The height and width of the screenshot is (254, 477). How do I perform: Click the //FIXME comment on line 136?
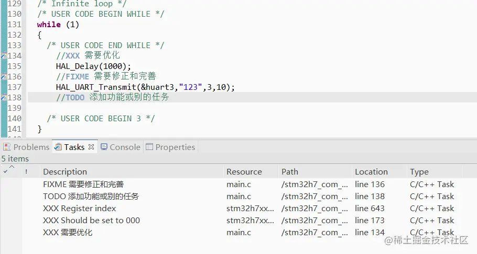click(106, 76)
